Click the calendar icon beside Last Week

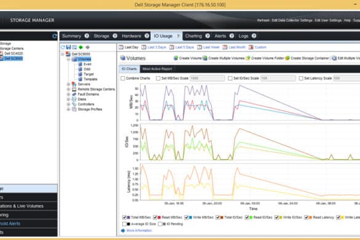[x=199, y=47]
